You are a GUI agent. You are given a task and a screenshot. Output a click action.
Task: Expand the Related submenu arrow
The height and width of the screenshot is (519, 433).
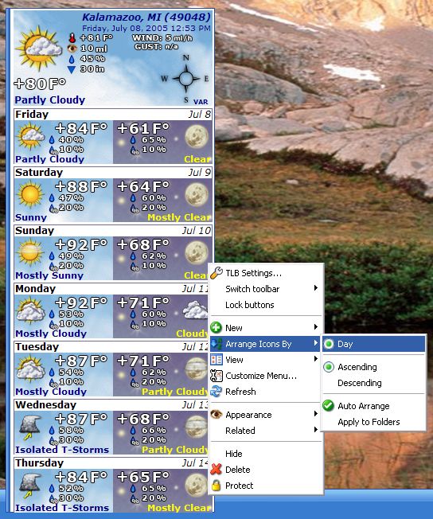click(x=316, y=430)
